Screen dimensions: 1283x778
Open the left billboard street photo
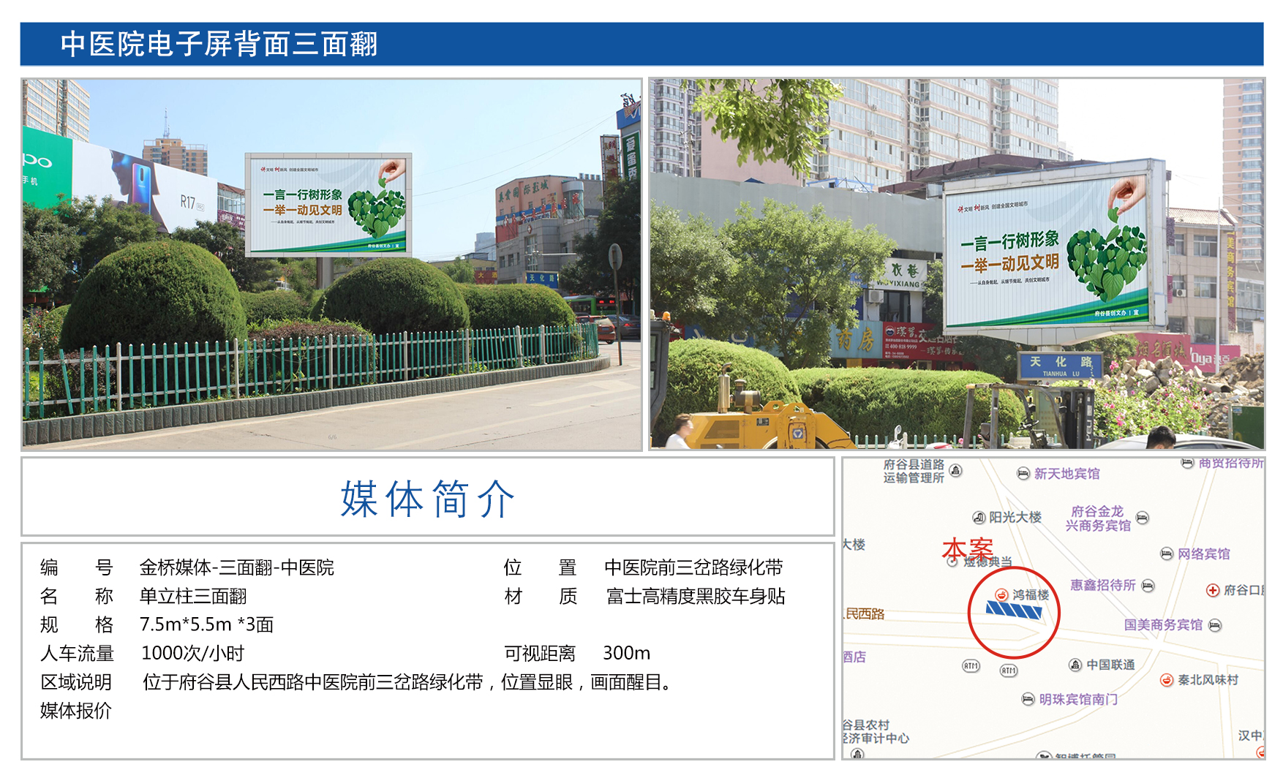coord(331,264)
